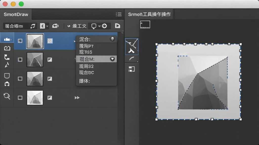Image resolution: width=259 pixels, height=145 pixels.
Task: Toggle visibility of the second layer
Action: (x=20, y=59)
